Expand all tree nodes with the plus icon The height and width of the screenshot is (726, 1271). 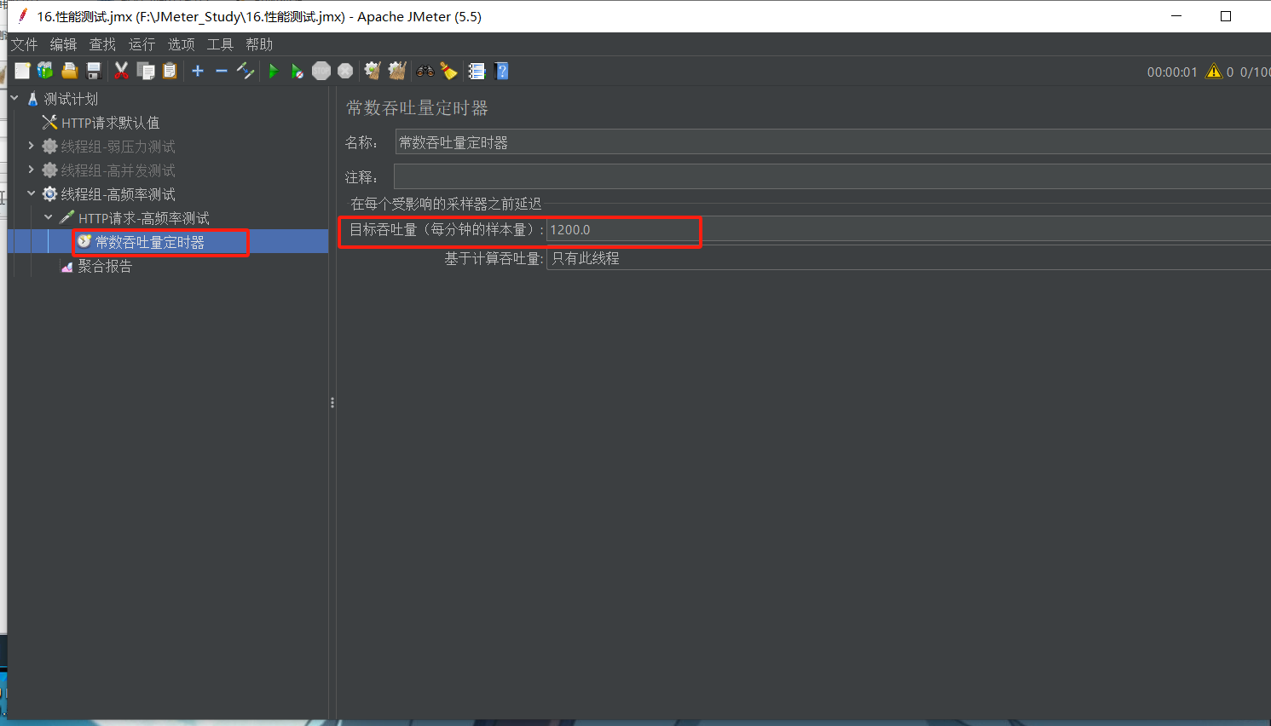click(198, 71)
